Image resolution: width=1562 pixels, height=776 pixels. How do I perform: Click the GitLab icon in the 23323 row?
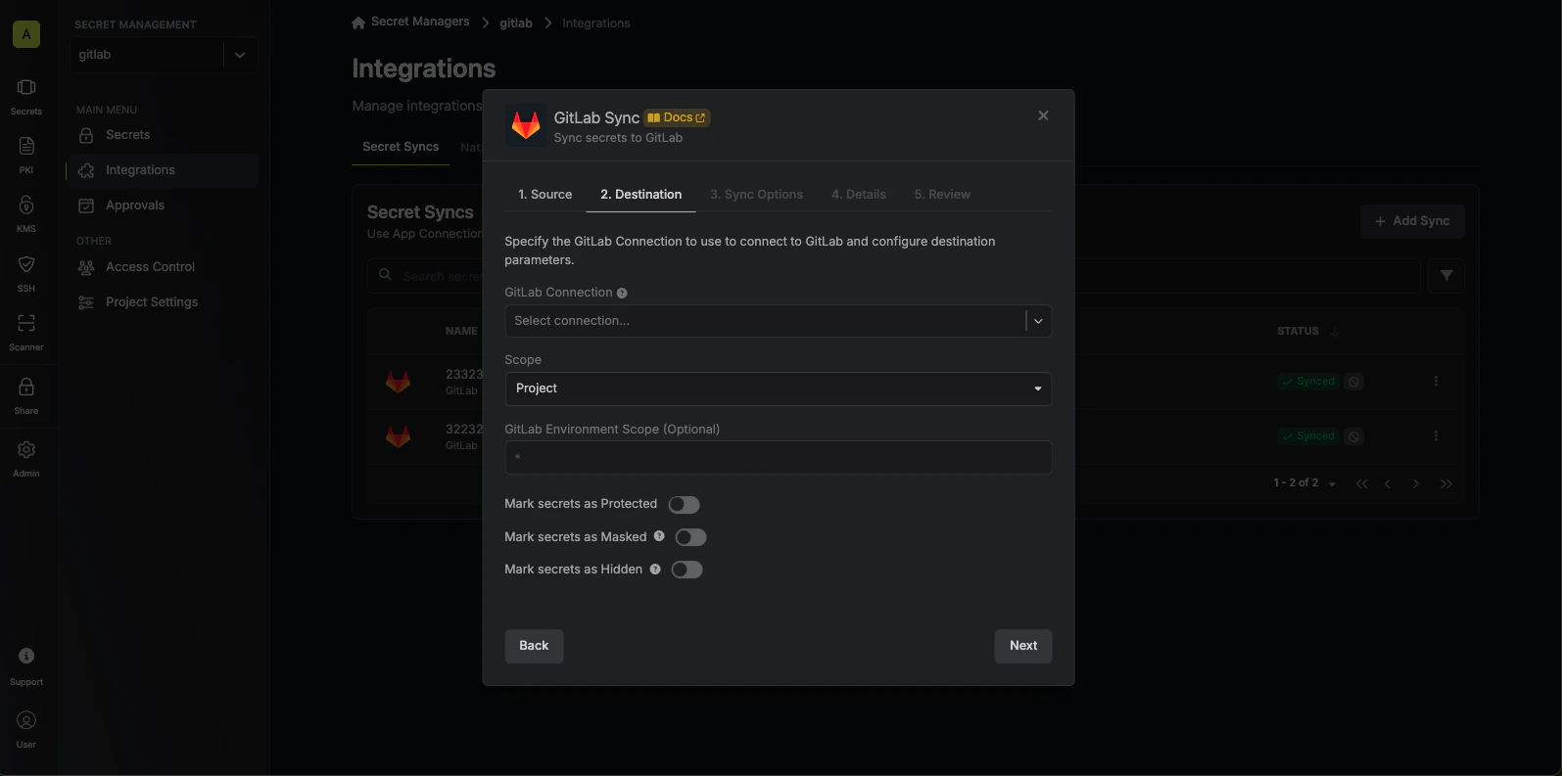tap(399, 381)
